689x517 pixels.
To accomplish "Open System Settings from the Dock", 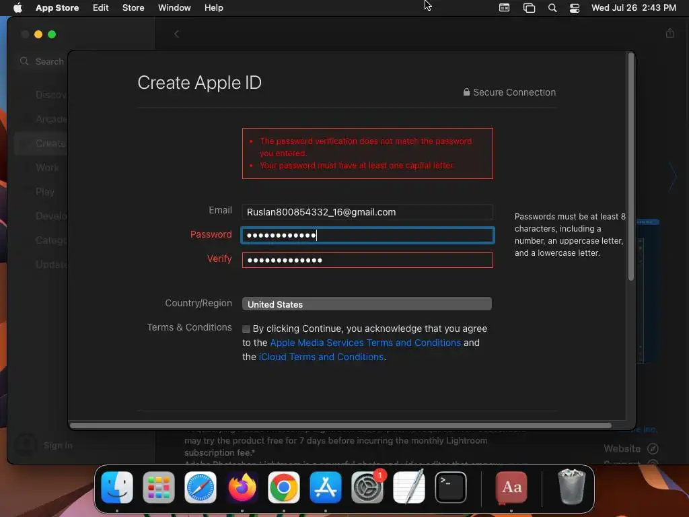I will click(x=367, y=487).
